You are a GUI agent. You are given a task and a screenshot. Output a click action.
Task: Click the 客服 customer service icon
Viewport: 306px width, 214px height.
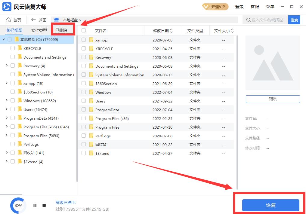(x=255, y=6)
